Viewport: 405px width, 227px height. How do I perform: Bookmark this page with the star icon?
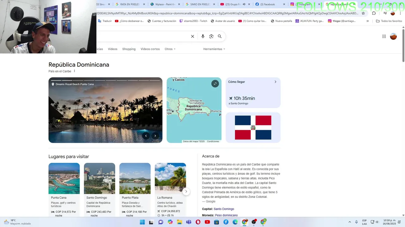click(x=363, y=13)
